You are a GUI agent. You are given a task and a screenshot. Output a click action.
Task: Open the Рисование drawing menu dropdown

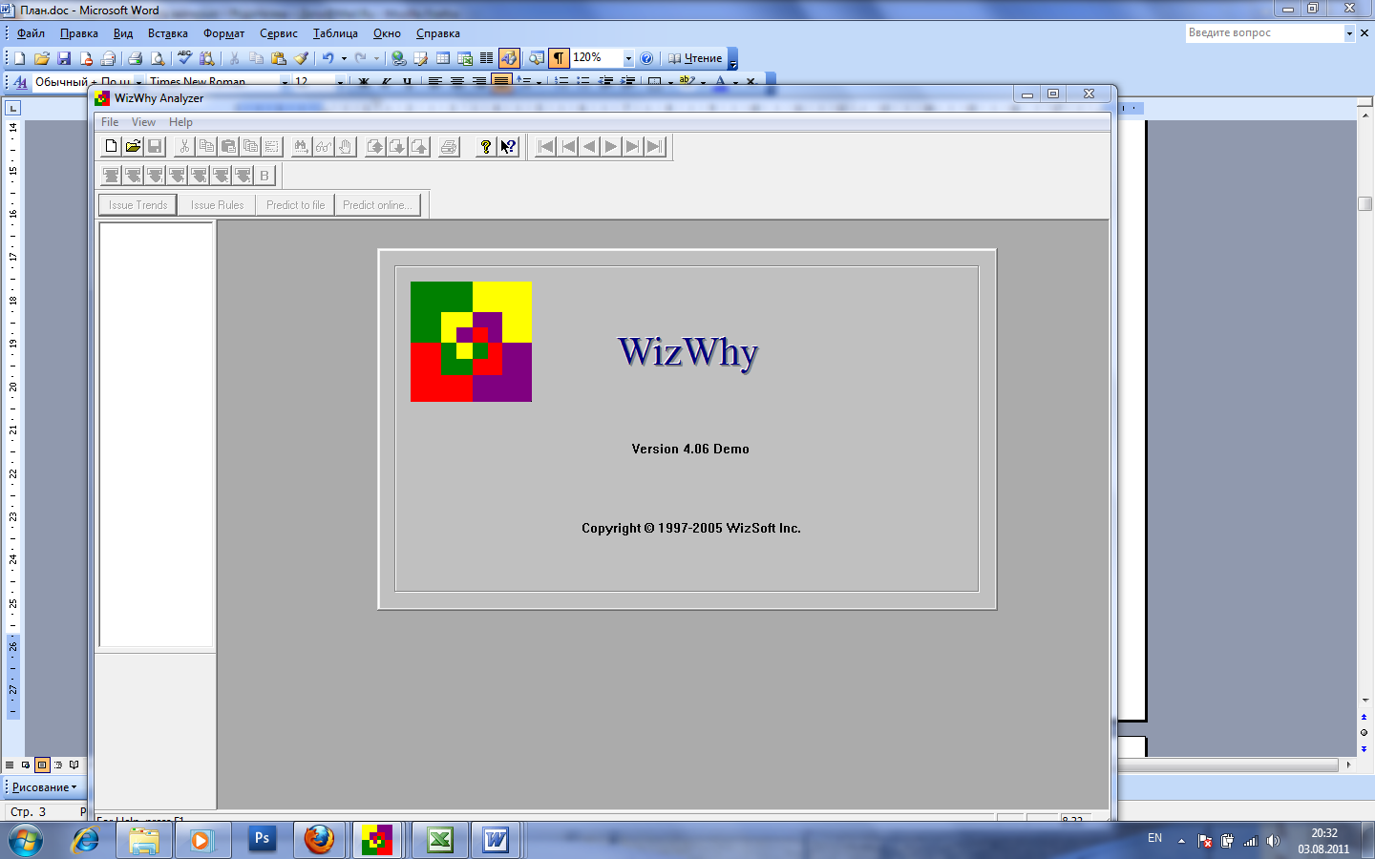point(44,787)
